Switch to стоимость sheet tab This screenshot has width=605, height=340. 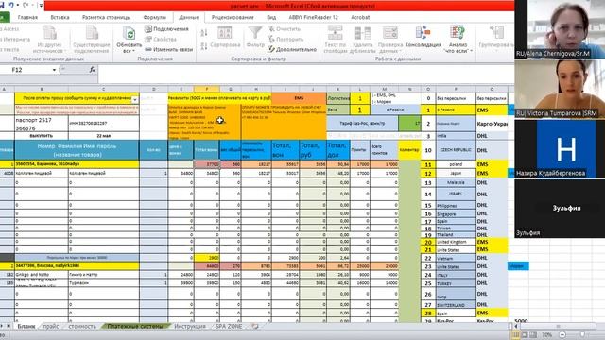coord(82,326)
